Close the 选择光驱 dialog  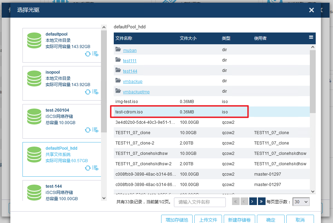click(311, 10)
